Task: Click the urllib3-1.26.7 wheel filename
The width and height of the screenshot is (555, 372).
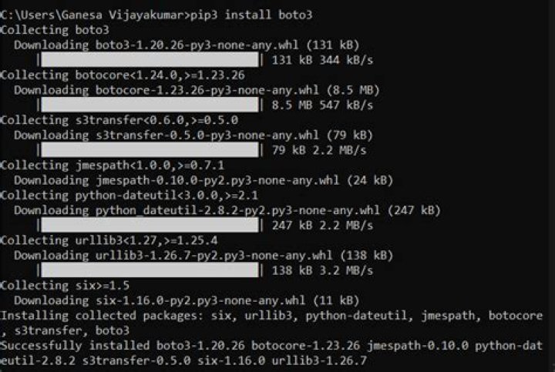Action: [x=214, y=255]
